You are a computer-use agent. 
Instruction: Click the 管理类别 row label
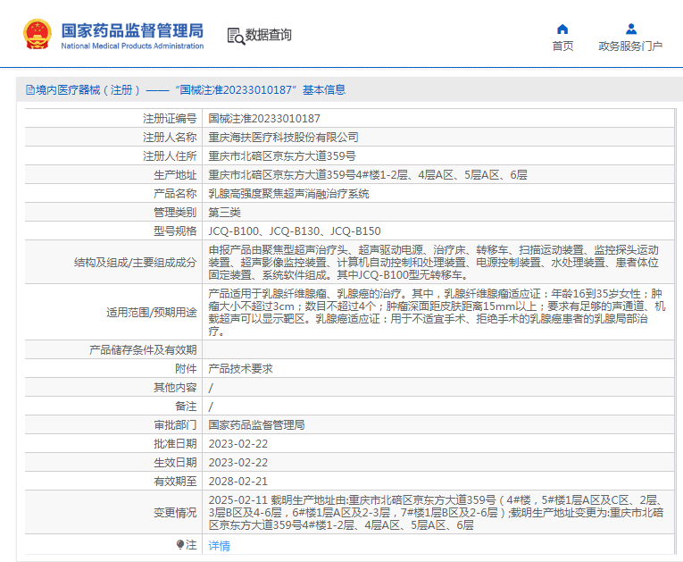(175, 213)
